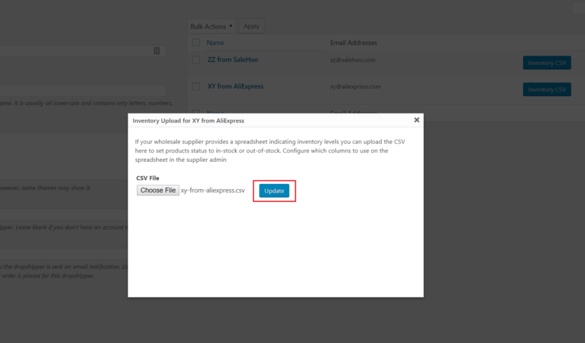Viewport: 585px width, 343px height.
Task: Click the small icon in the left input field
Action: (157, 51)
